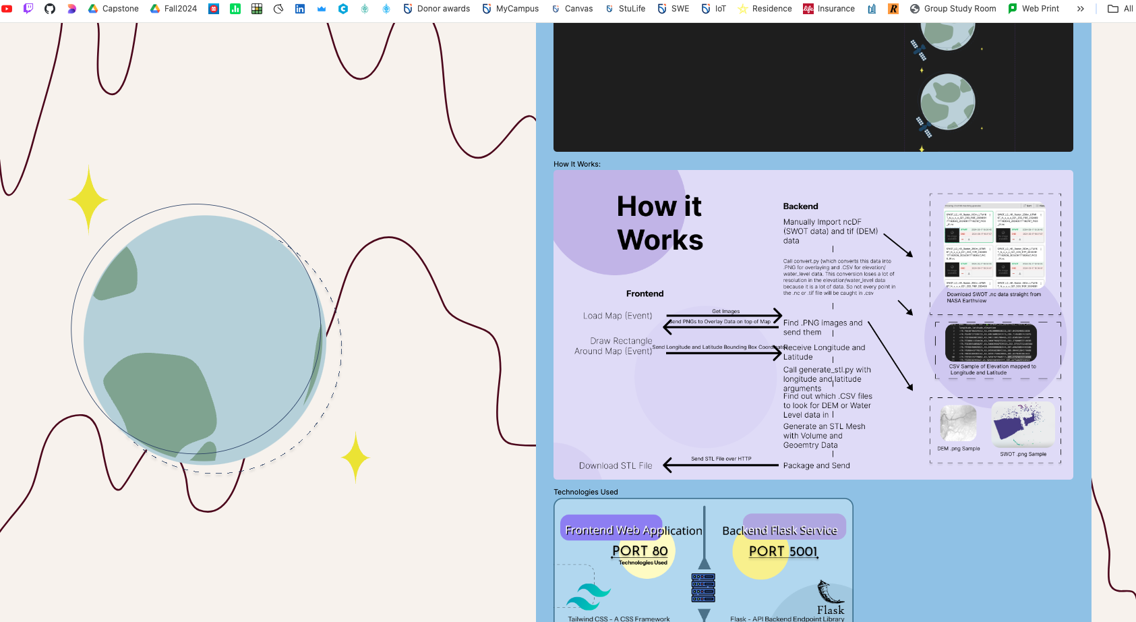Open the Capstone Google Drive bookmark
1136x622 pixels.
coord(113,9)
